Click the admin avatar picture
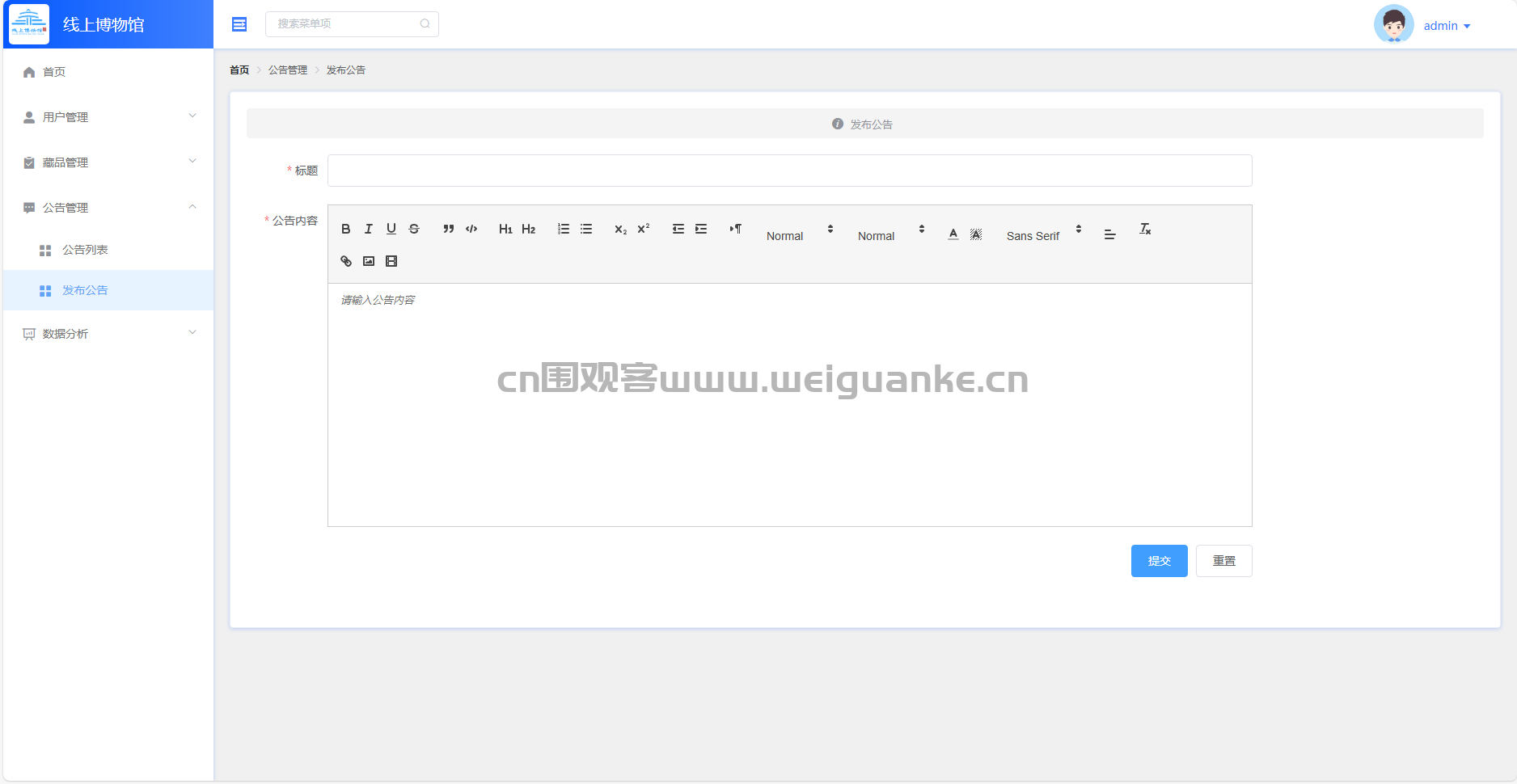Image resolution: width=1517 pixels, height=784 pixels. (x=1393, y=24)
